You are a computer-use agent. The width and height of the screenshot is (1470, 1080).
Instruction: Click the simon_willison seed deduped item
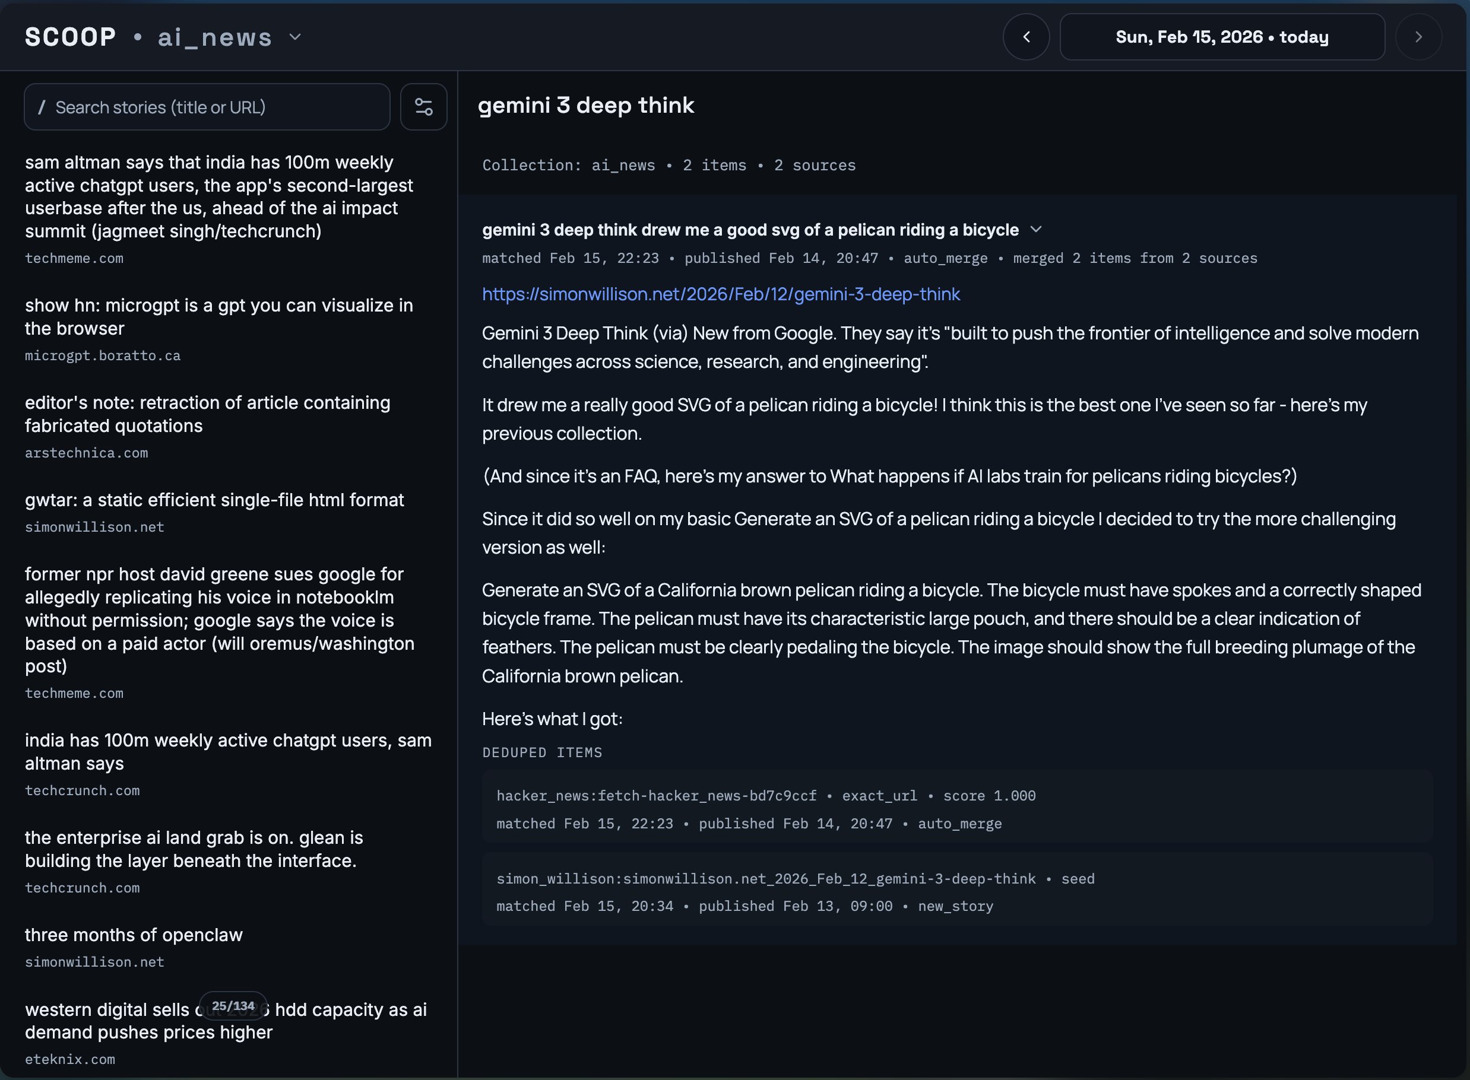[x=956, y=892]
